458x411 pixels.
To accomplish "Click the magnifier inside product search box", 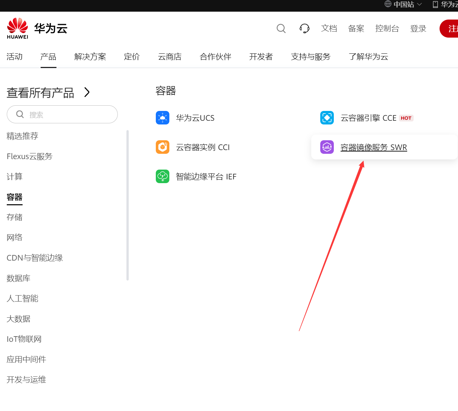I will [20, 114].
